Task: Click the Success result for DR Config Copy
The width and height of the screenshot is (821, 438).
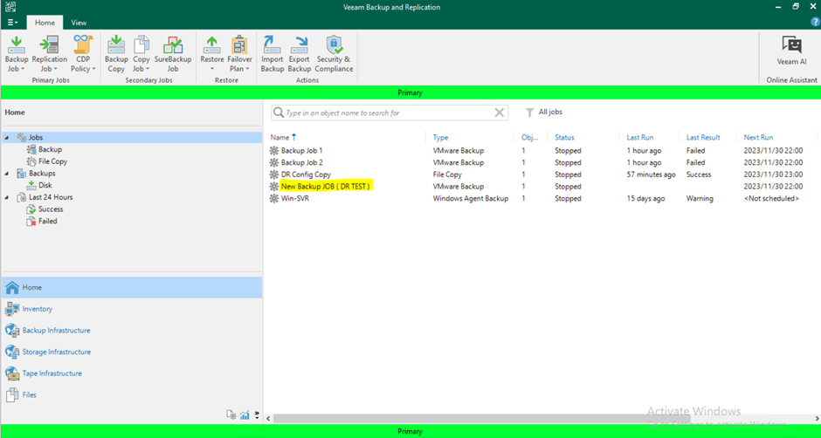Action: click(x=699, y=175)
